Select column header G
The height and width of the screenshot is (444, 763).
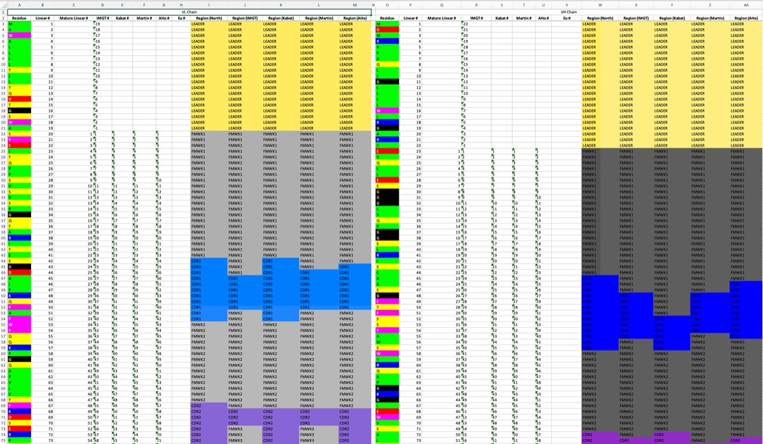pos(164,4)
